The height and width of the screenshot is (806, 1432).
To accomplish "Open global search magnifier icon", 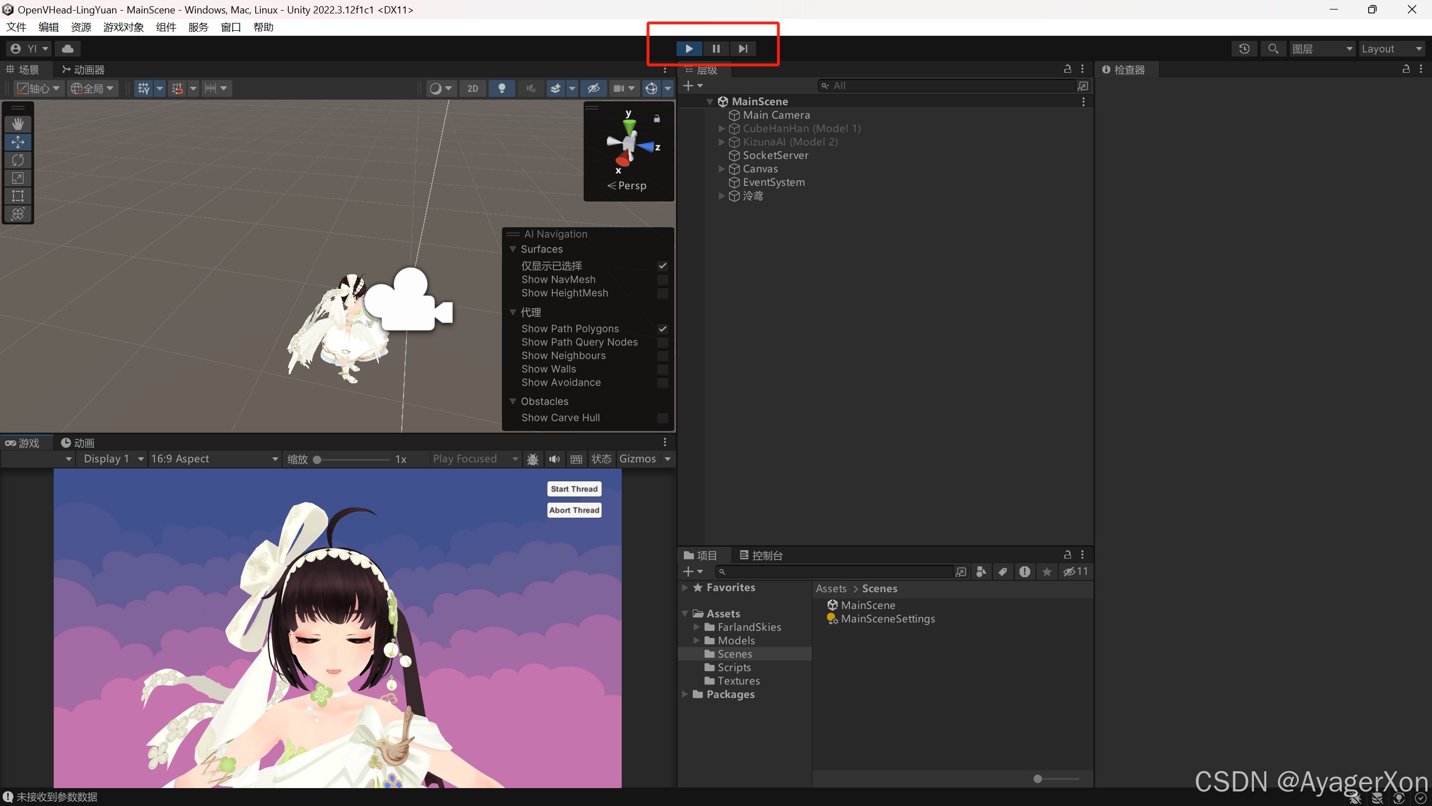I will [1273, 49].
